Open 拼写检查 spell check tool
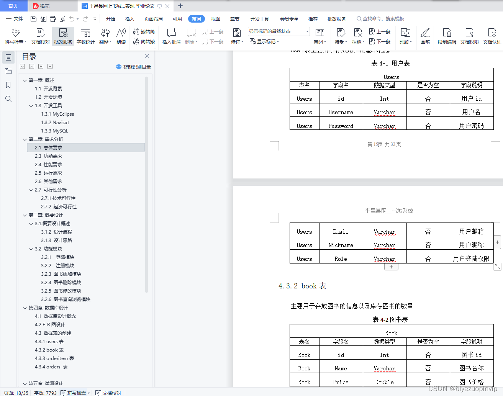This screenshot has width=503, height=396. pyautogui.click(x=16, y=36)
